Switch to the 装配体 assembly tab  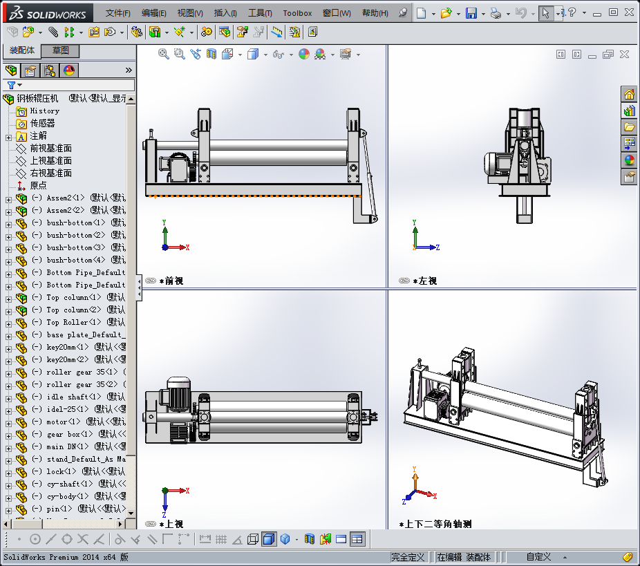(x=22, y=50)
